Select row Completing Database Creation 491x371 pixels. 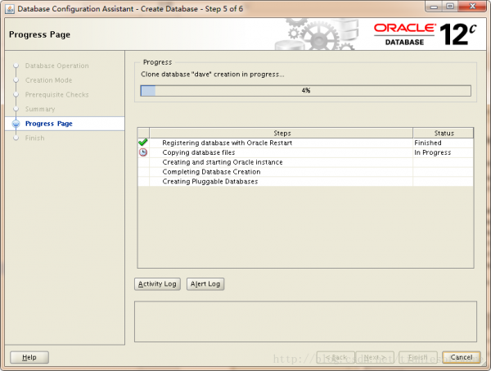(x=305, y=172)
